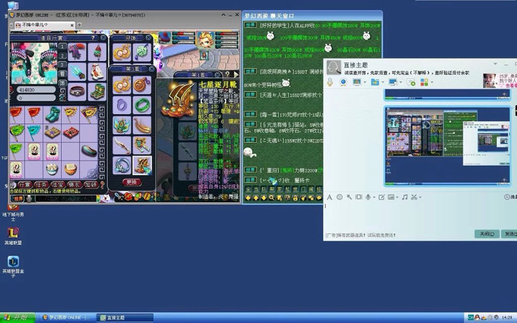This screenshot has width=517, height=323.
Task: Switch to inventory page tab 2
Action: click(62, 55)
